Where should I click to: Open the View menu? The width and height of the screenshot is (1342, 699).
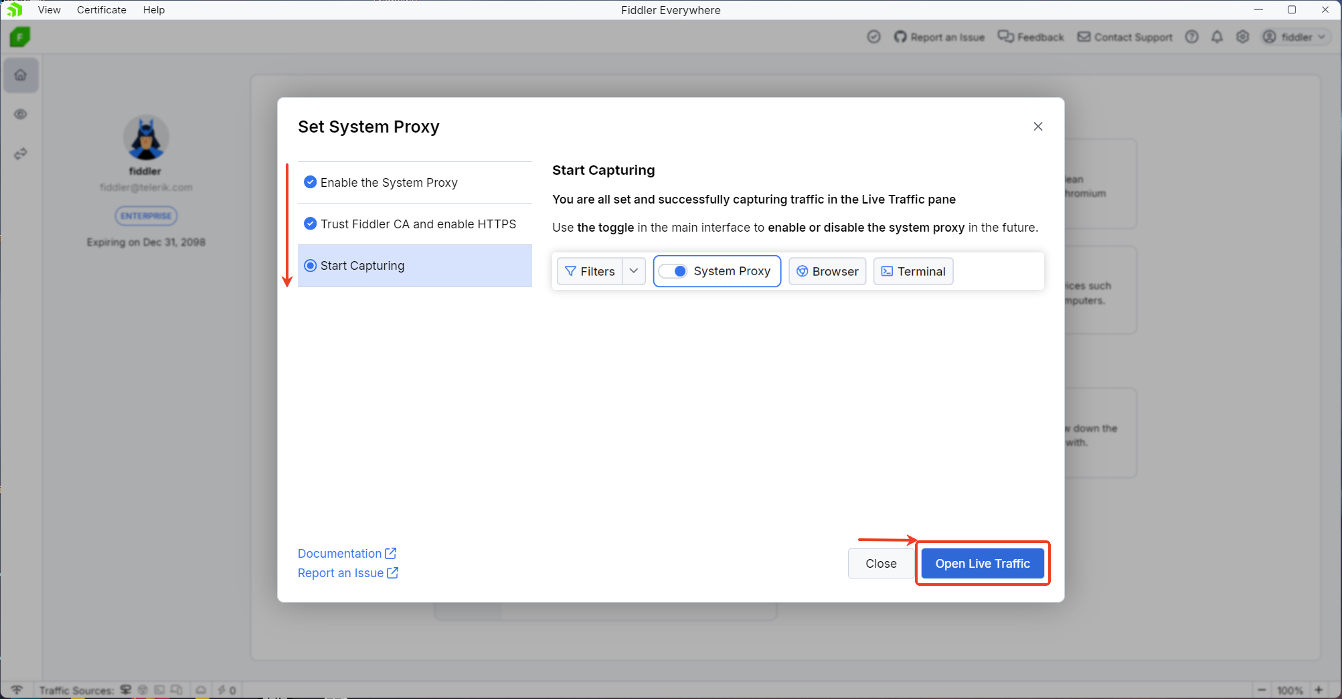50,9
